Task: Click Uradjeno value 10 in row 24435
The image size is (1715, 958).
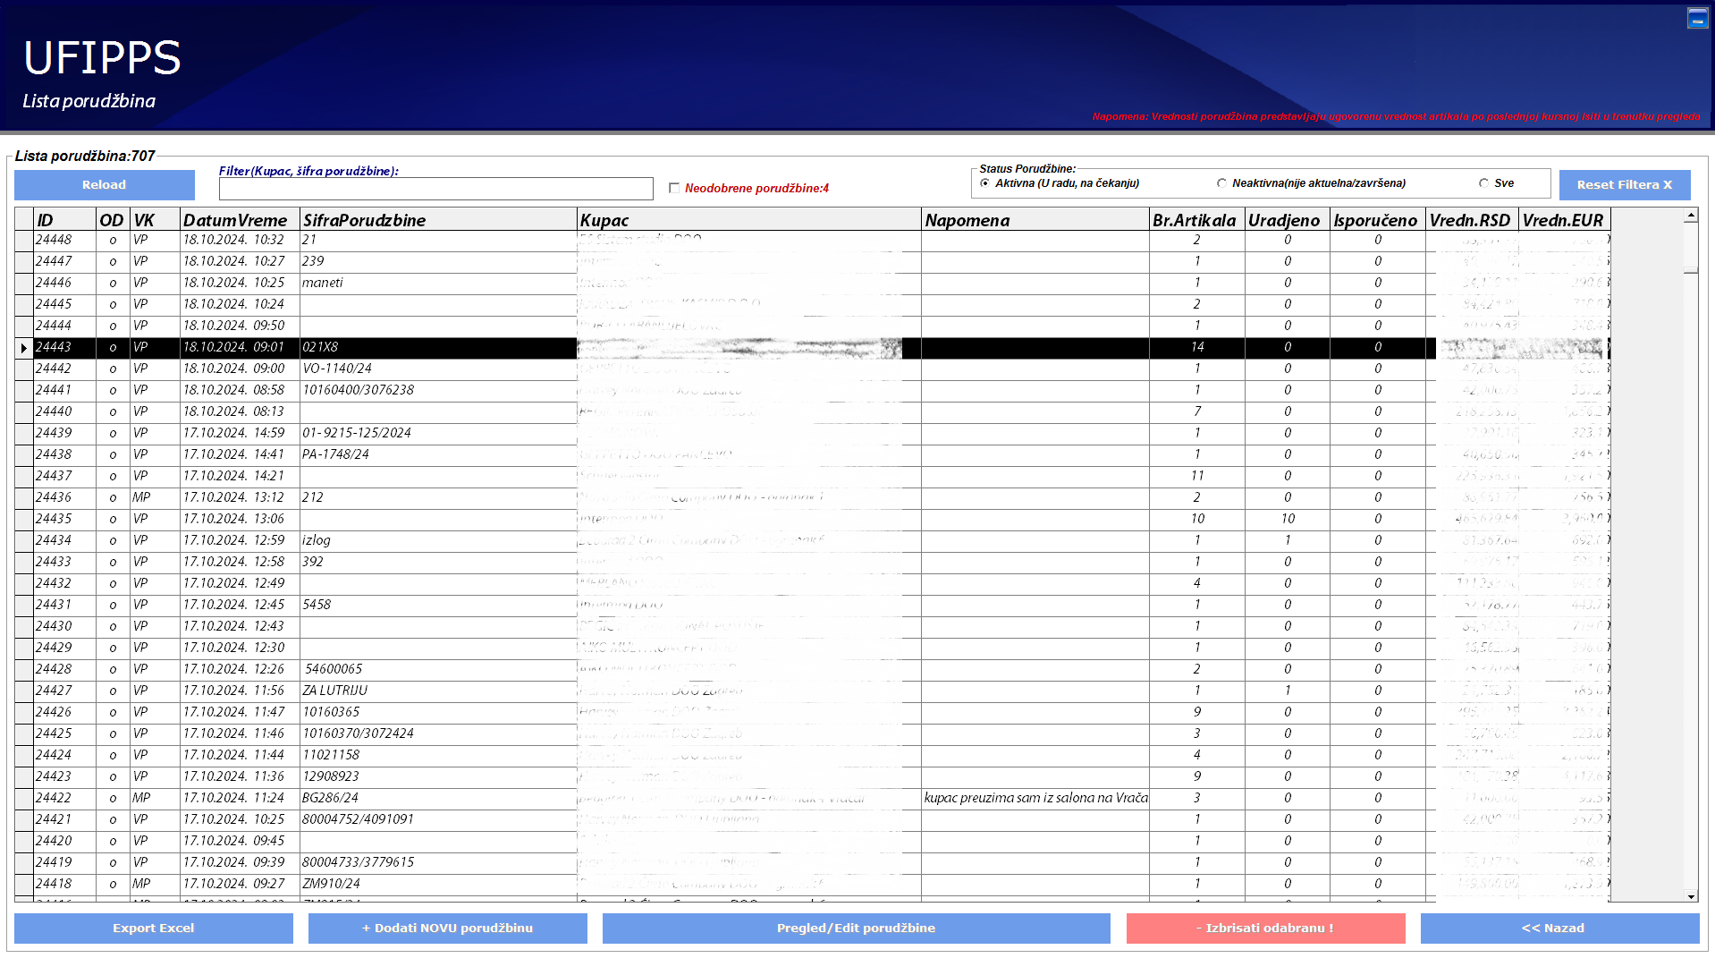Action: tap(1288, 519)
